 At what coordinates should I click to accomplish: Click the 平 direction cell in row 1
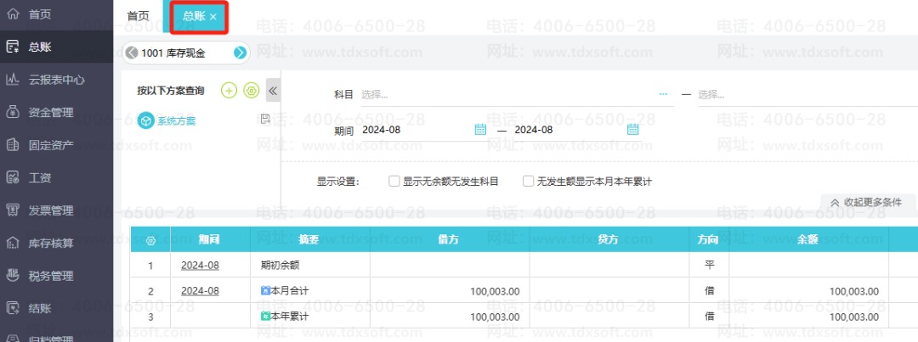coord(710,266)
